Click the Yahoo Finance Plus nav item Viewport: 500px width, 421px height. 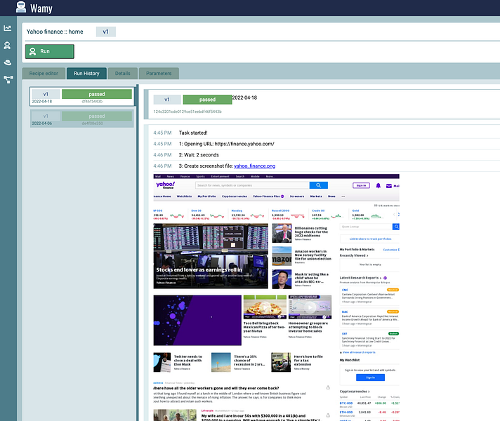(268, 196)
